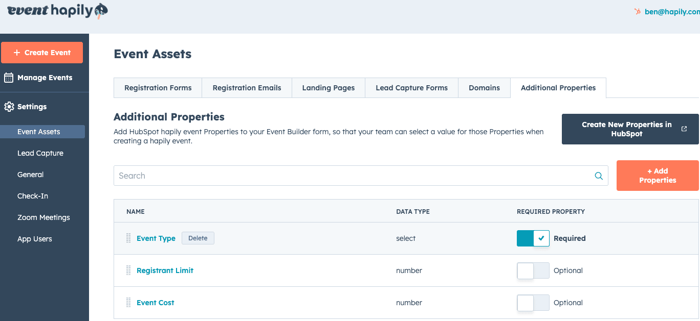Open the Registrant Limit property link
Viewport: 700px width, 321px height.
coord(165,270)
